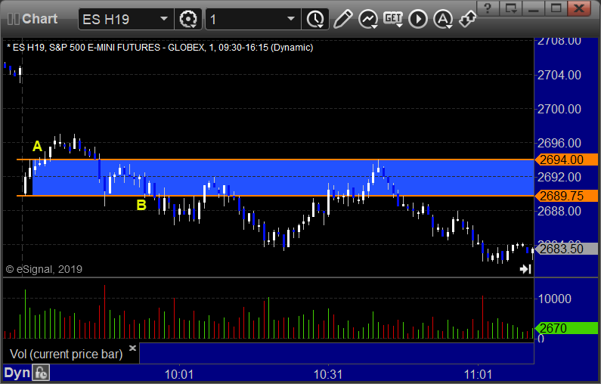Click the yellow B annotation label
The image size is (601, 384).
pos(141,206)
